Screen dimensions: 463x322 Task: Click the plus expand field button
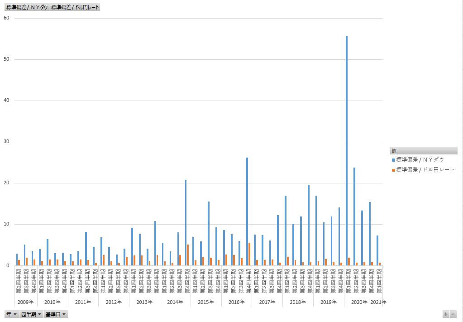(x=446, y=314)
